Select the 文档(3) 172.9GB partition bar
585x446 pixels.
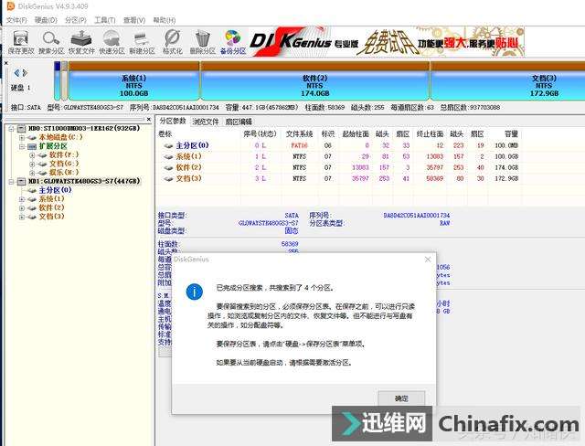508,81
